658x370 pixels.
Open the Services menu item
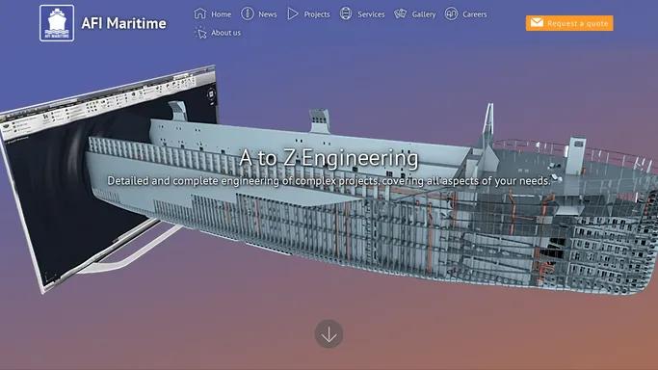click(x=371, y=14)
